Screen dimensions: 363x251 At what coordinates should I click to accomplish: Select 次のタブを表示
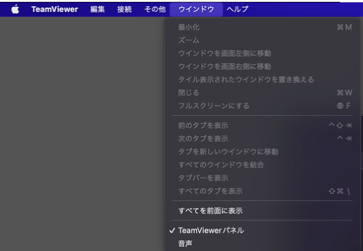[263, 138]
